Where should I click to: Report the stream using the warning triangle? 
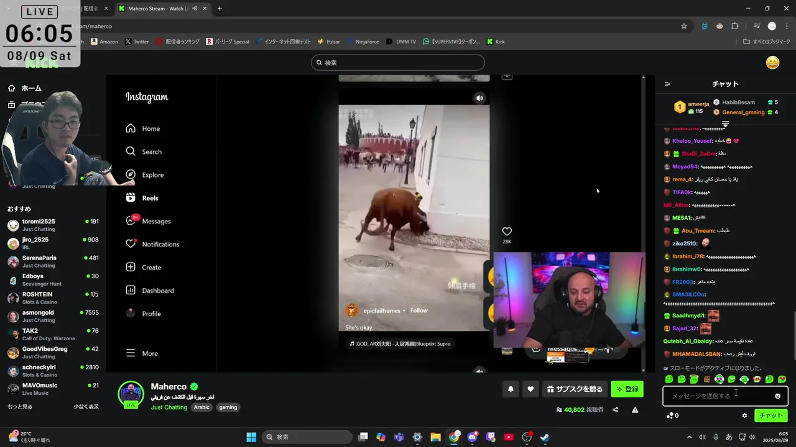pyautogui.click(x=635, y=410)
